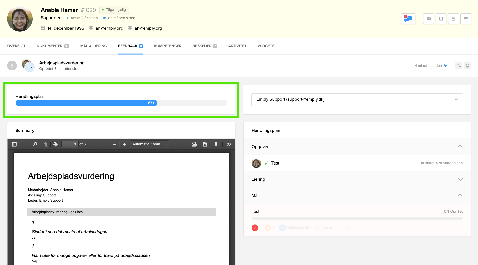Click the trash delete icon
The height and width of the screenshot is (265, 478).
point(468,66)
